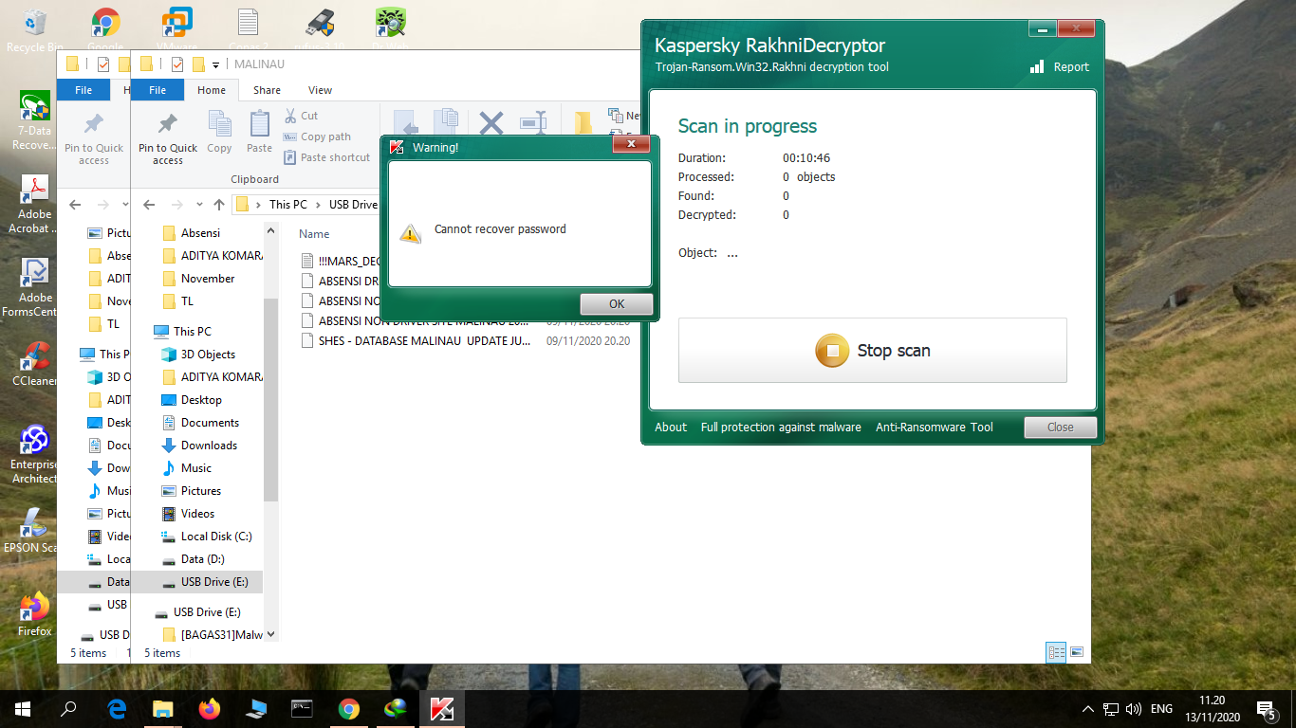The image size is (1296, 728).
Task: Open the About link in Kaspersky
Action: click(x=671, y=428)
